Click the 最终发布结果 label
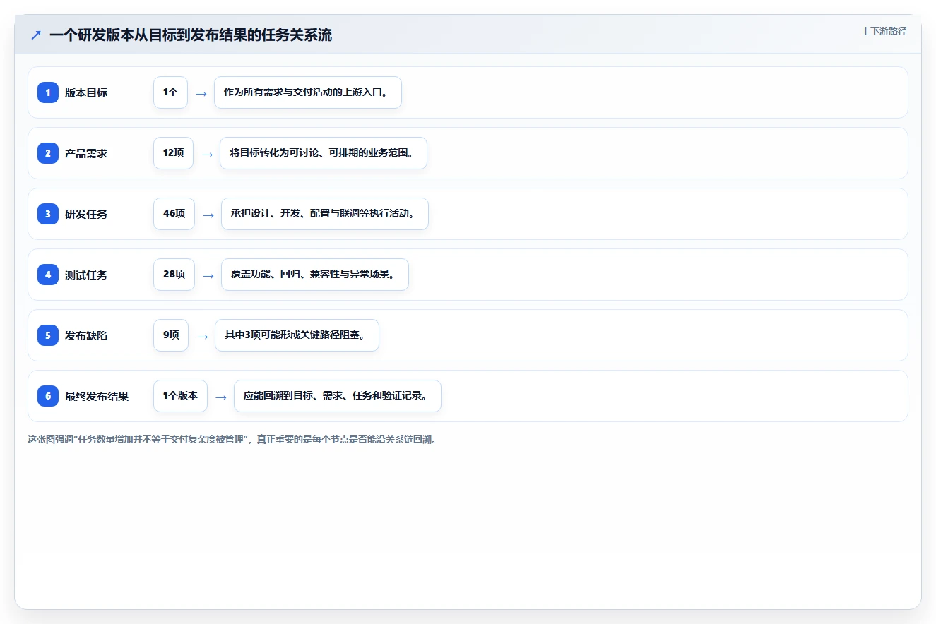Viewport: 936px width, 624px height. pos(97,396)
